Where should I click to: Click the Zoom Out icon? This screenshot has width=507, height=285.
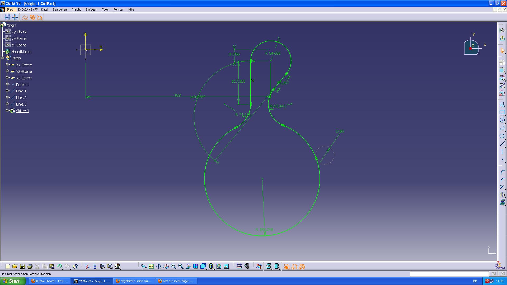181,266
